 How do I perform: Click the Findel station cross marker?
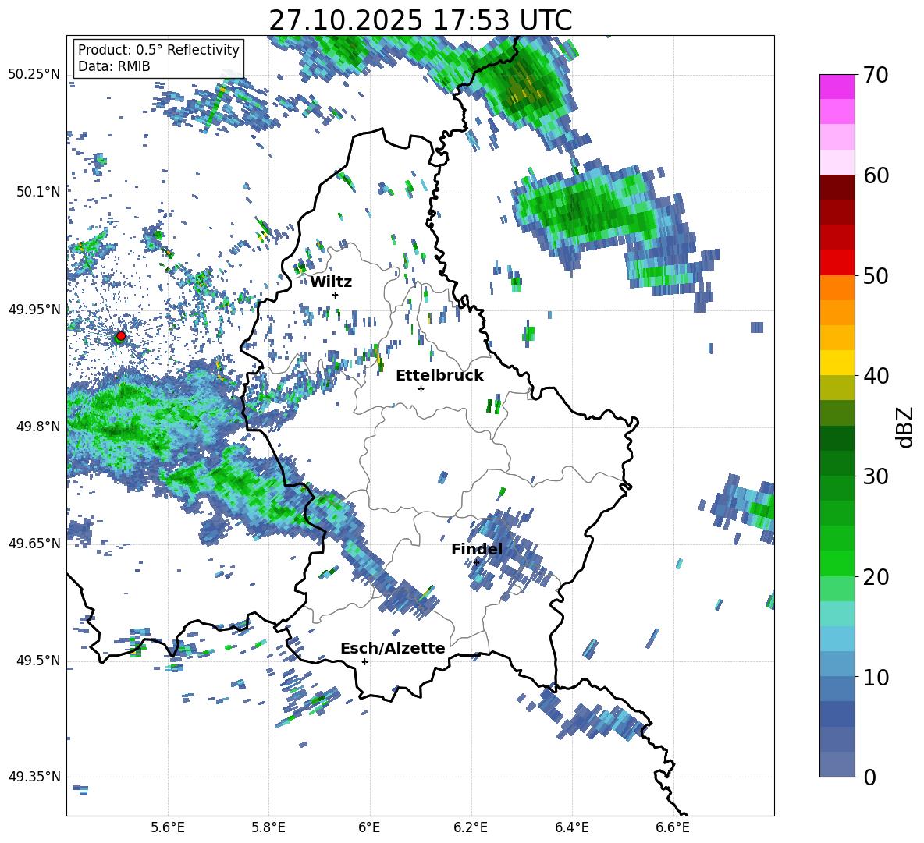(476, 563)
